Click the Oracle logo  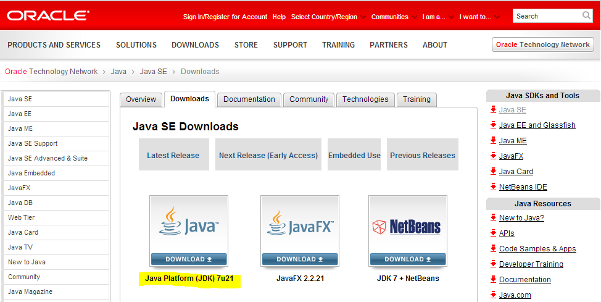(x=48, y=15)
